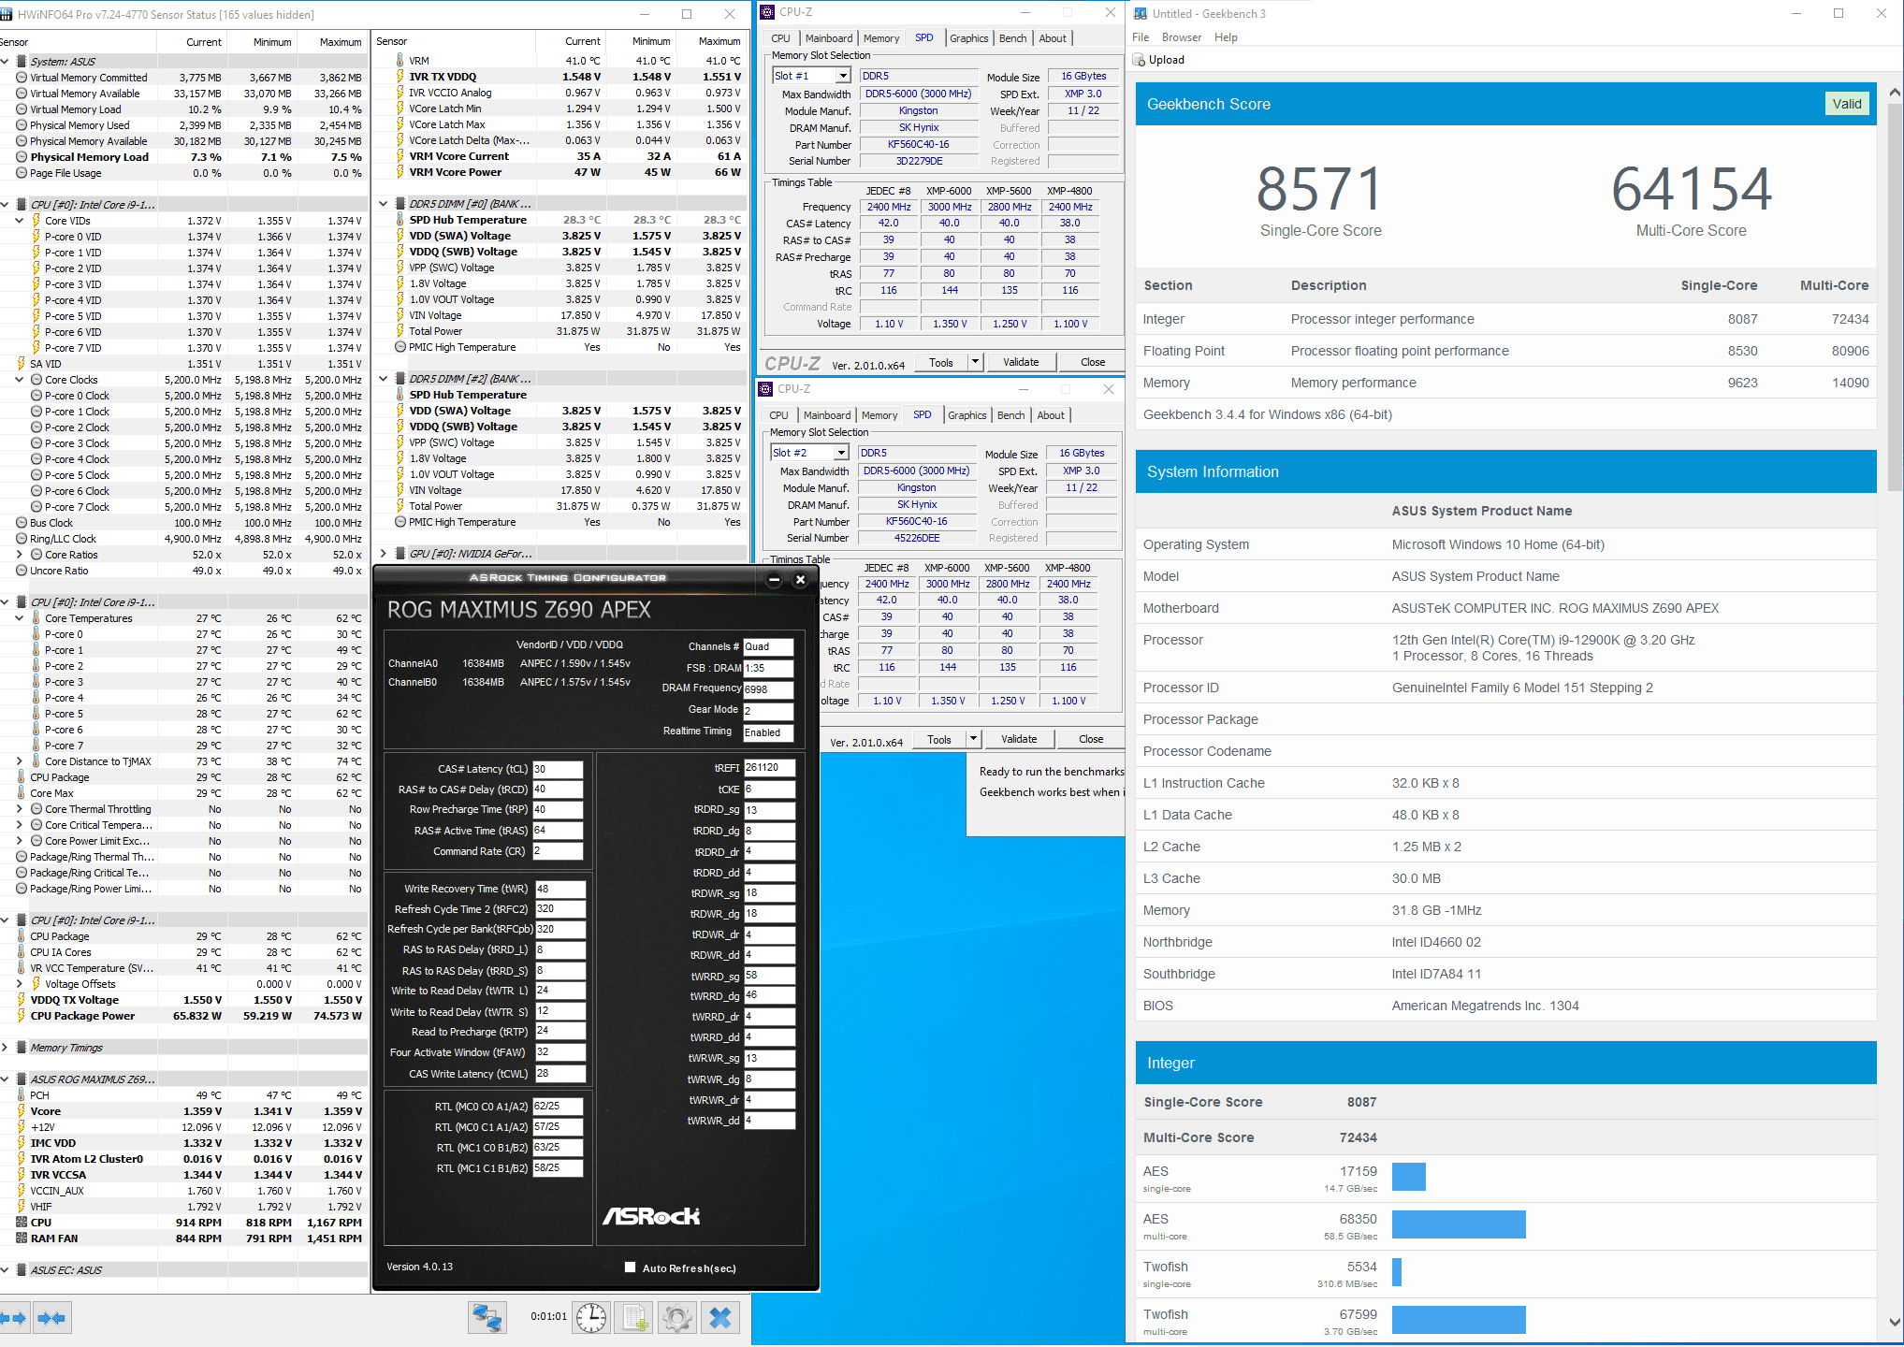Click lower CPU-Z window title icon

[765, 389]
